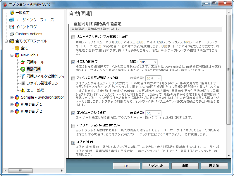Click the イベントログ notepad icon
234x176 pixels.
click(x=12, y=27)
